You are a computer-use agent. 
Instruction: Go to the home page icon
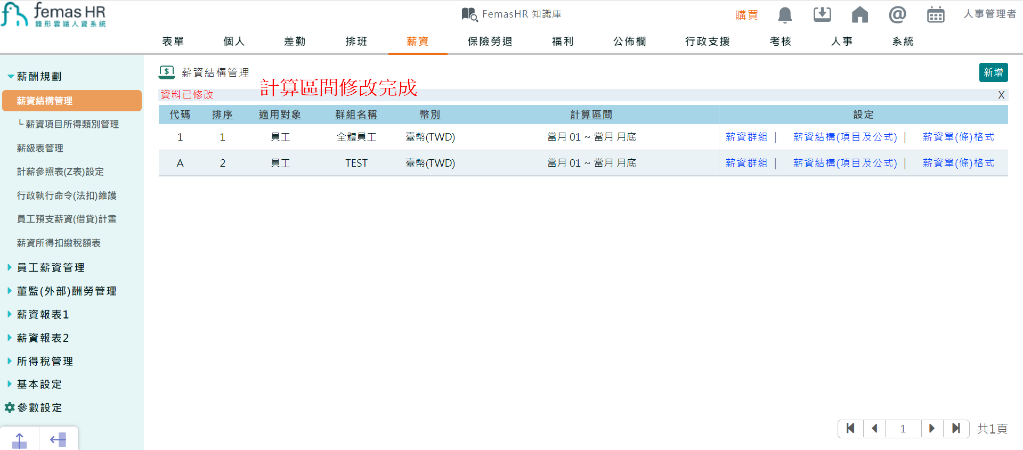click(859, 15)
